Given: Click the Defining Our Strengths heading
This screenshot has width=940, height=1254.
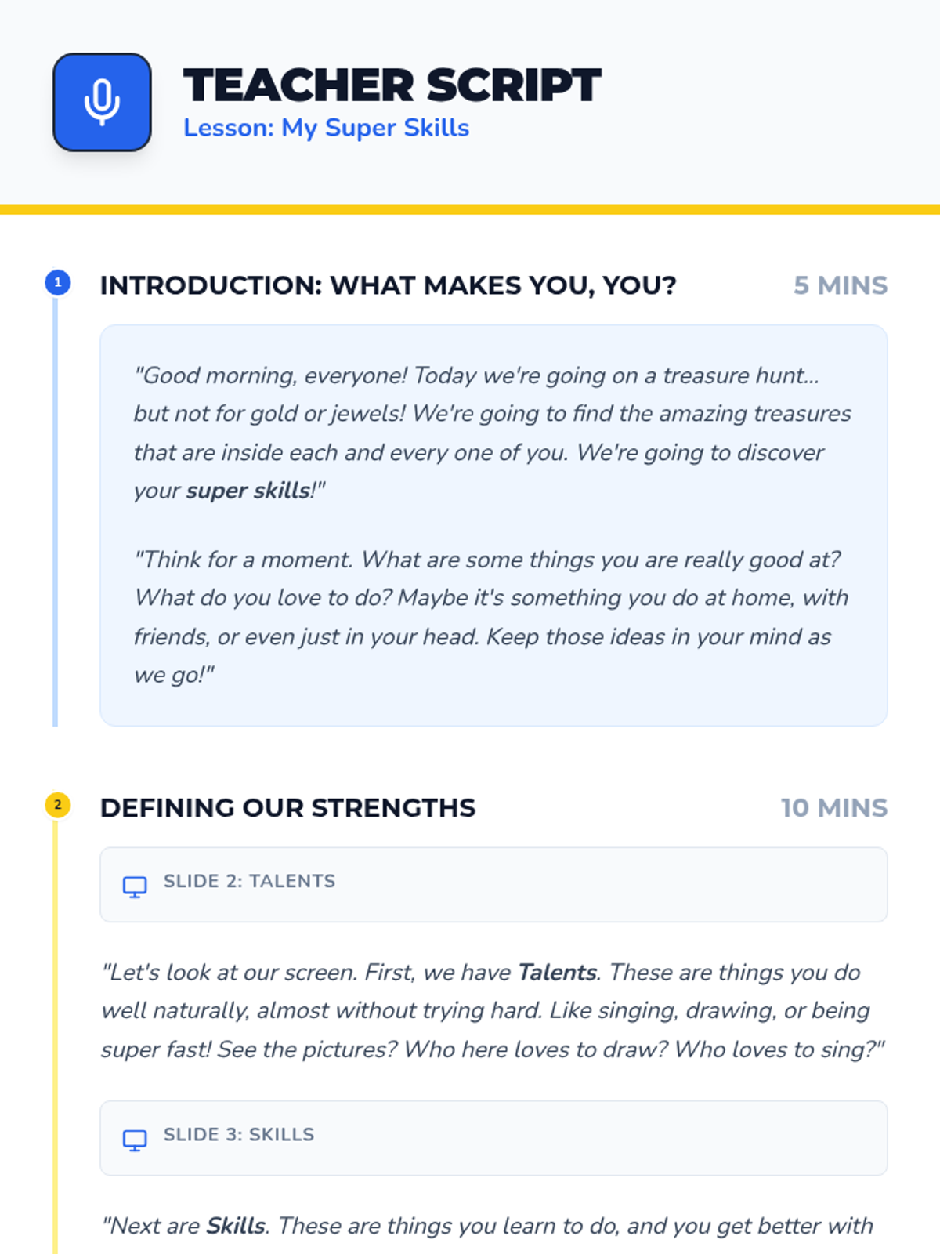Looking at the screenshot, I should [x=287, y=807].
